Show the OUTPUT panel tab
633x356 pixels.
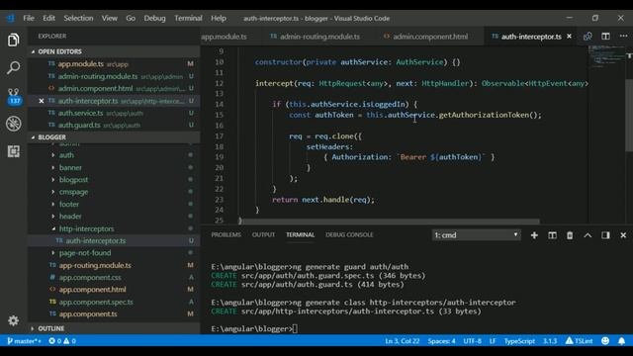click(x=263, y=234)
